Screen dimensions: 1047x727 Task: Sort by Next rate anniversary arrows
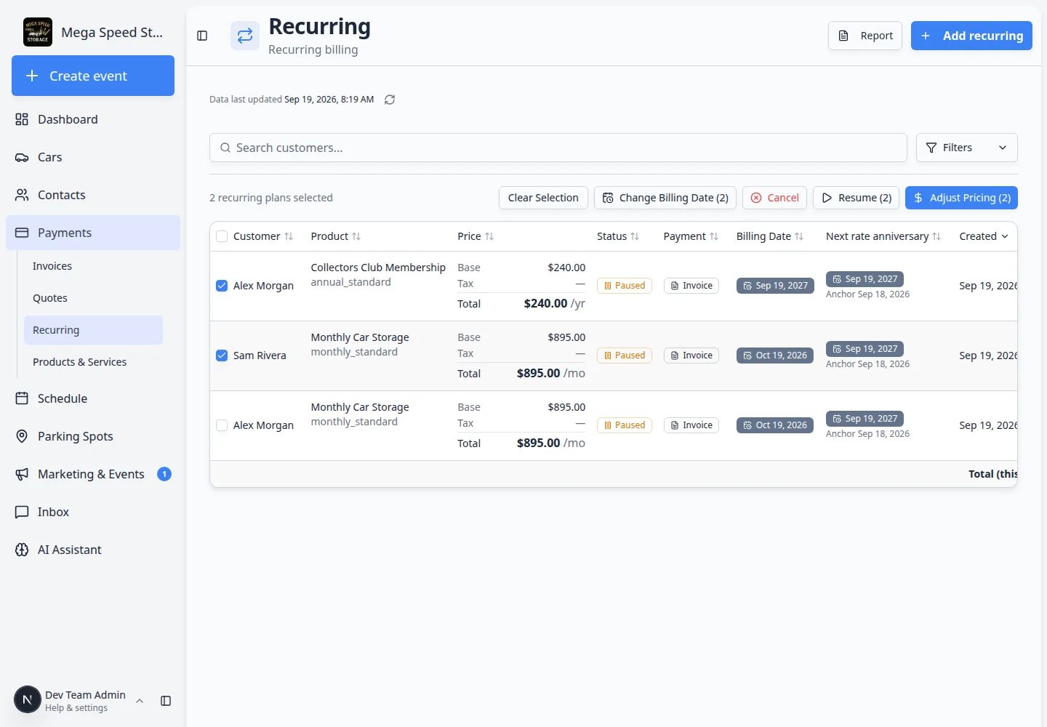click(936, 236)
